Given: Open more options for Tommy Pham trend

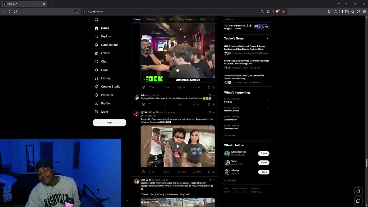Looking at the screenshot, I should (x=268, y=126).
